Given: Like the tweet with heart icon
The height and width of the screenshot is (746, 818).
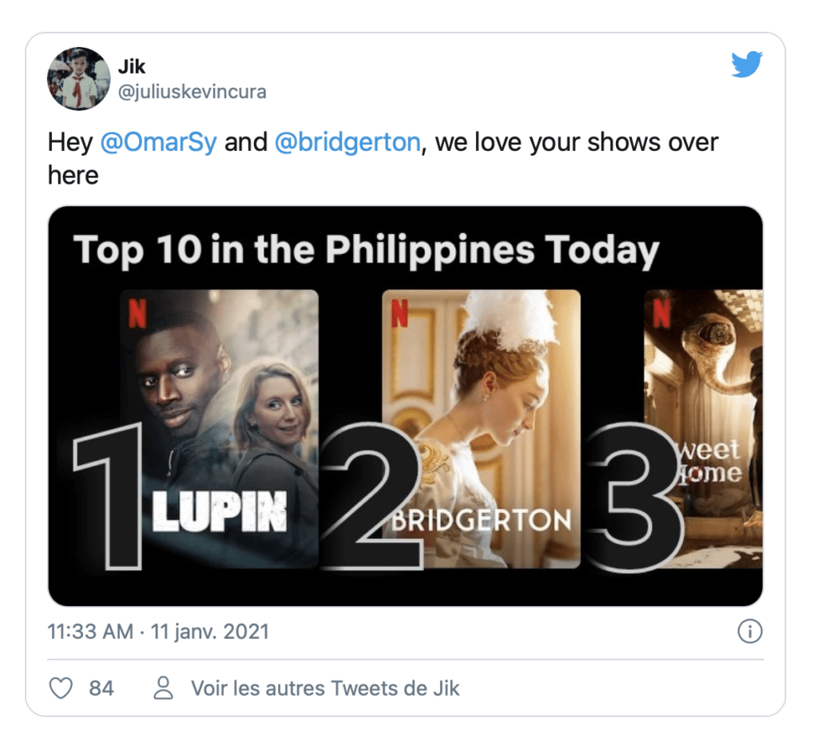Looking at the screenshot, I should pyautogui.click(x=61, y=688).
